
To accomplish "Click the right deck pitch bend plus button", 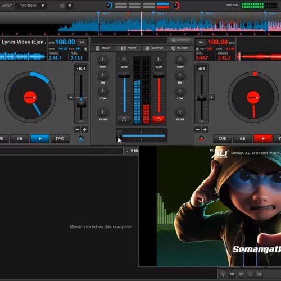I will [x=205, y=130].
